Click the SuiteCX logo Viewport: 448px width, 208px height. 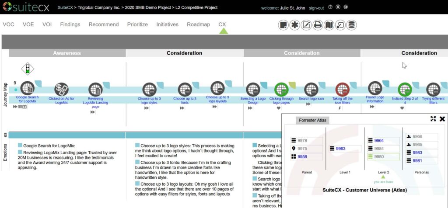point(26,7)
